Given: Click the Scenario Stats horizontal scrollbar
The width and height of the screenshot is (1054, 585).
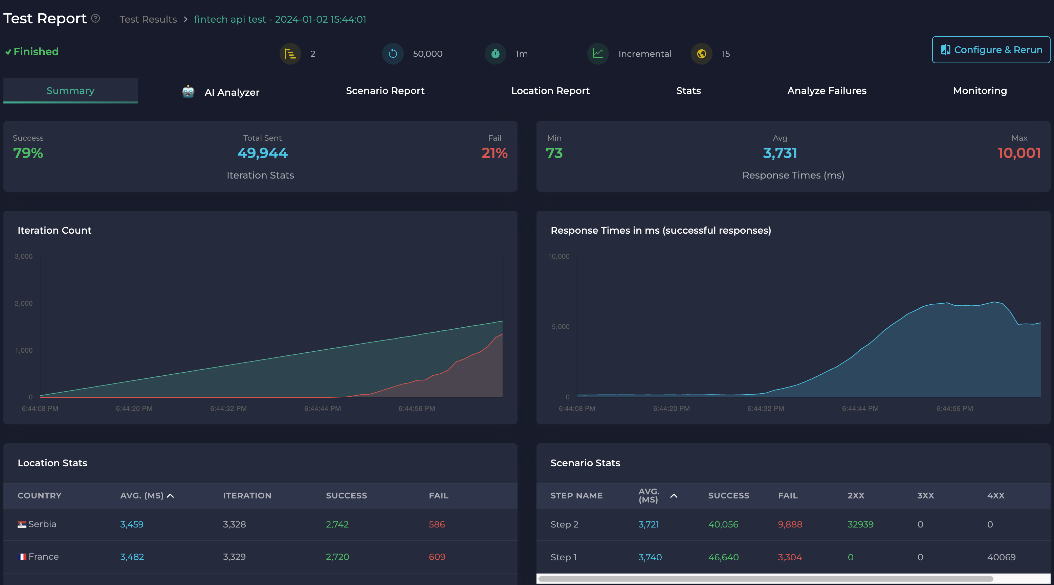Looking at the screenshot, I should coord(765,579).
